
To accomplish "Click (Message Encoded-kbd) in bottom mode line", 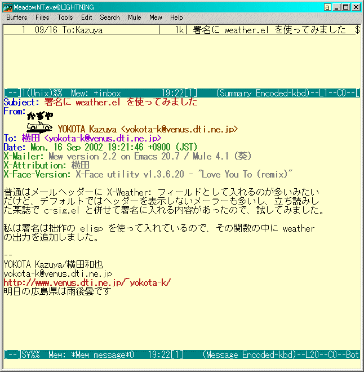I will click(250, 355).
